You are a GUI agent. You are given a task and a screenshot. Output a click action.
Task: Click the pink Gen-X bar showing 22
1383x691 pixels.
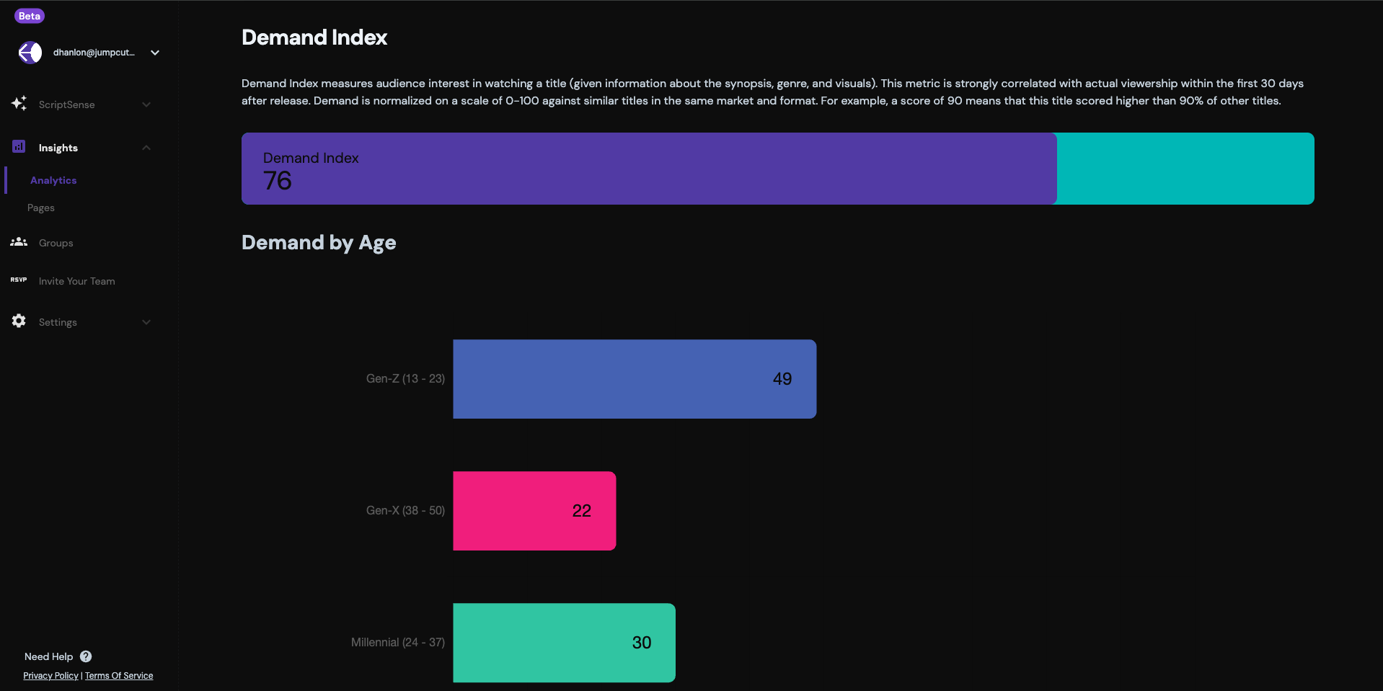534,511
